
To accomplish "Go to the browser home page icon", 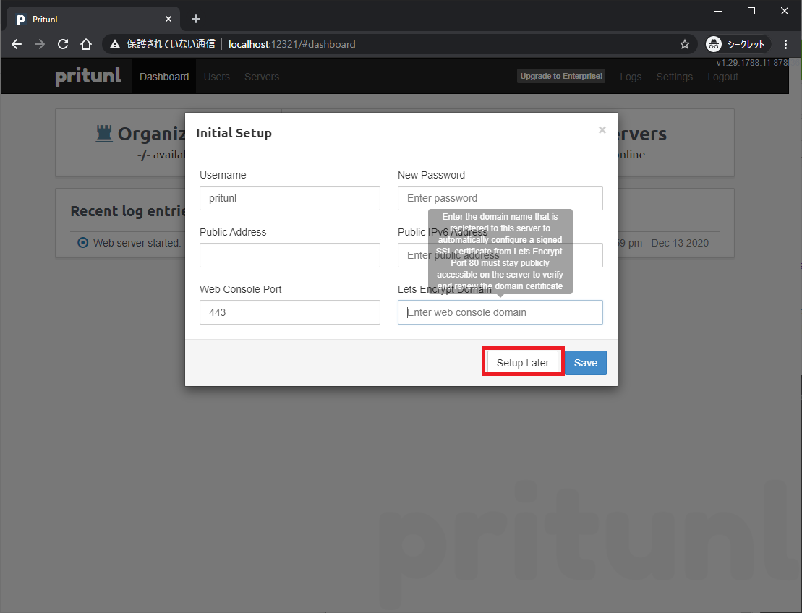I will pos(86,45).
